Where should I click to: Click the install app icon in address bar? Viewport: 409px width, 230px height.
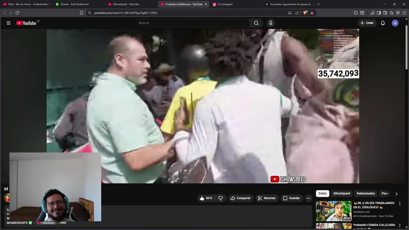point(290,13)
